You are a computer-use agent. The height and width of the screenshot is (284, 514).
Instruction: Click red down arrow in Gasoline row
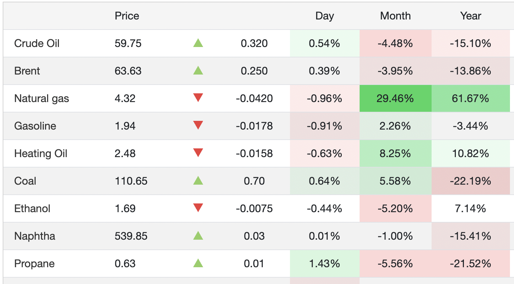click(x=198, y=125)
